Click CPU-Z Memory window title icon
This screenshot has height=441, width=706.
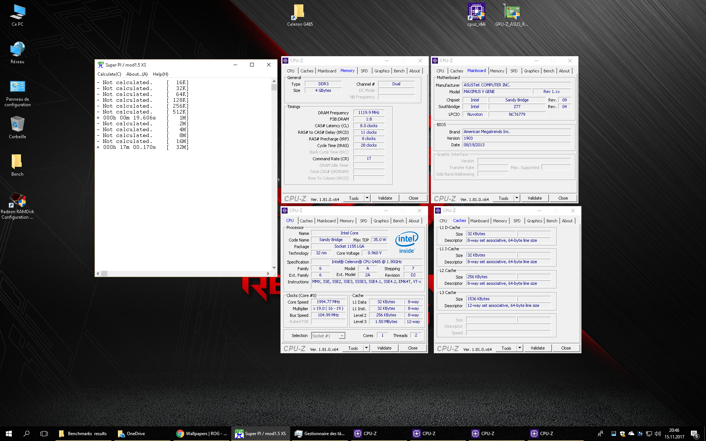[x=285, y=61]
